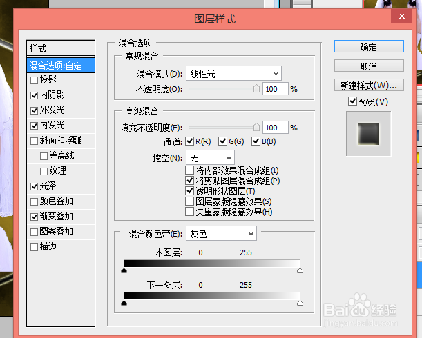Click the 新建样式(W)... button
The width and height of the screenshot is (422, 338).
point(369,86)
